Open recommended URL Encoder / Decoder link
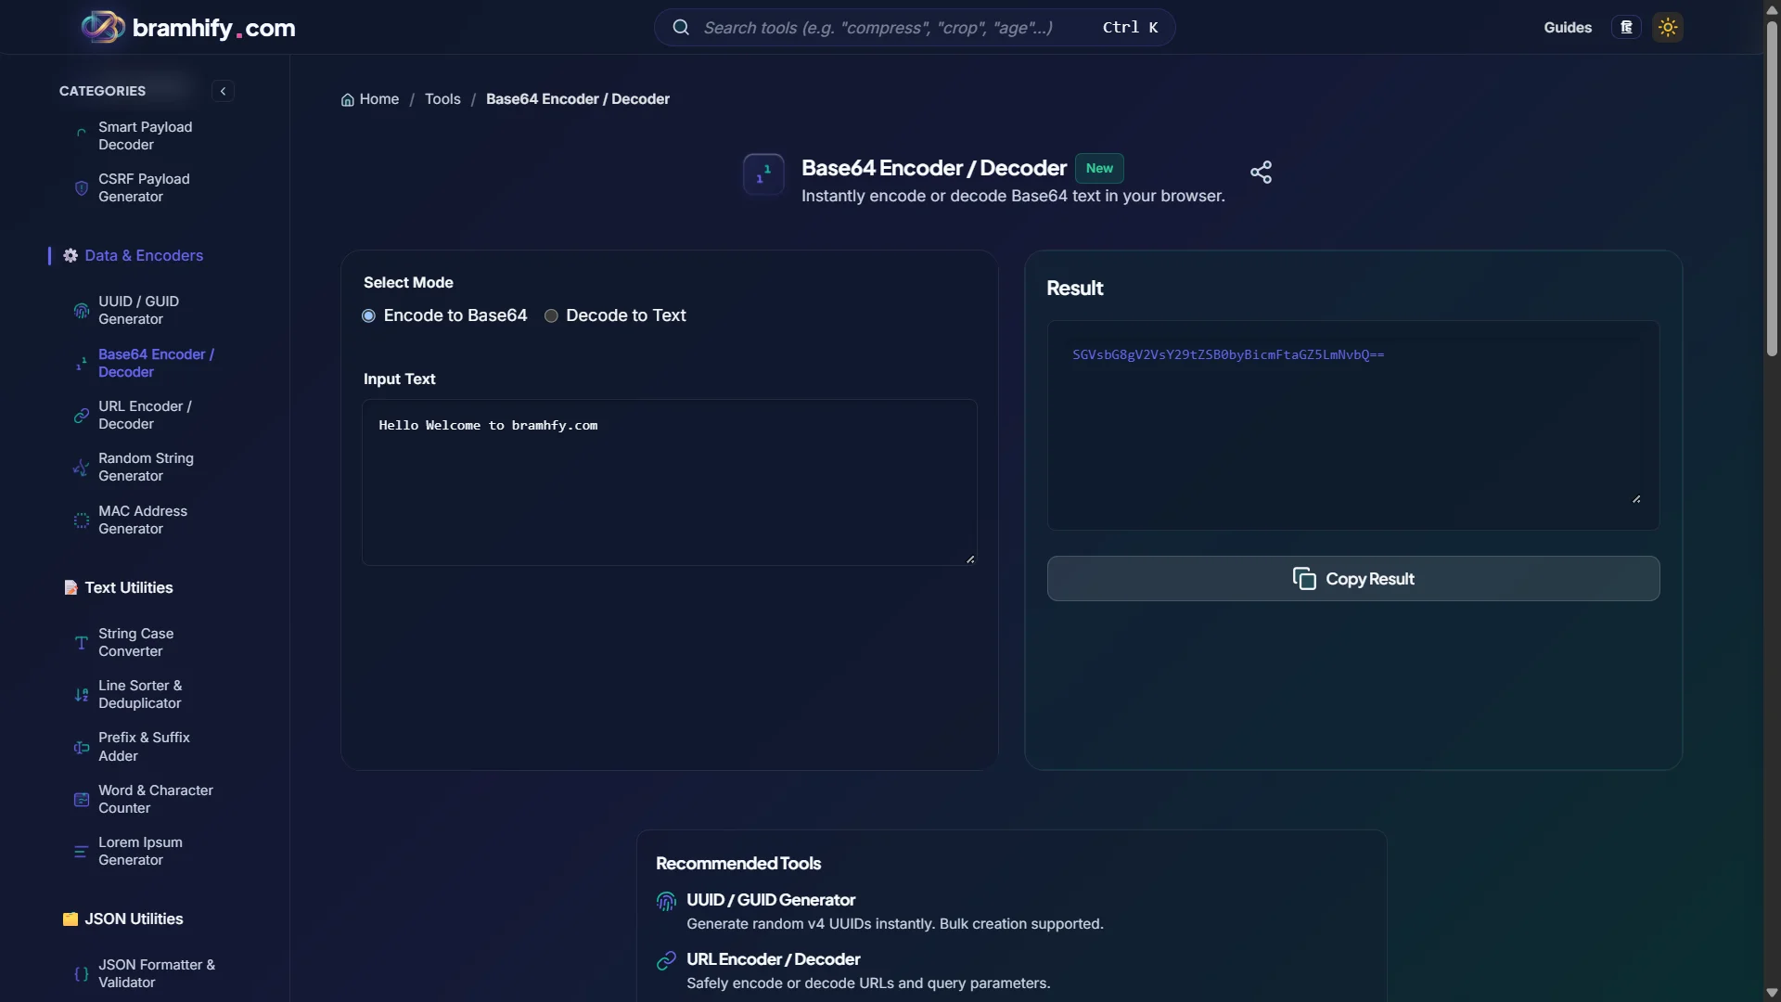Screen dimensions: 1781x1002 [x=774, y=959]
